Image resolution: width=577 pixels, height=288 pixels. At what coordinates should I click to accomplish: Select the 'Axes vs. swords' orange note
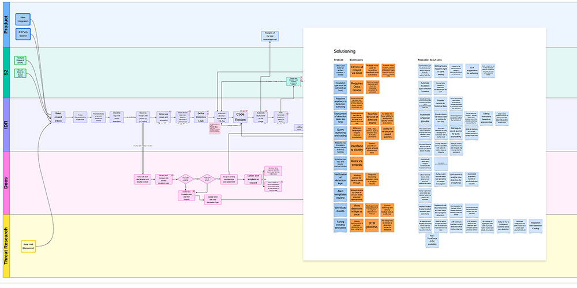point(357,164)
